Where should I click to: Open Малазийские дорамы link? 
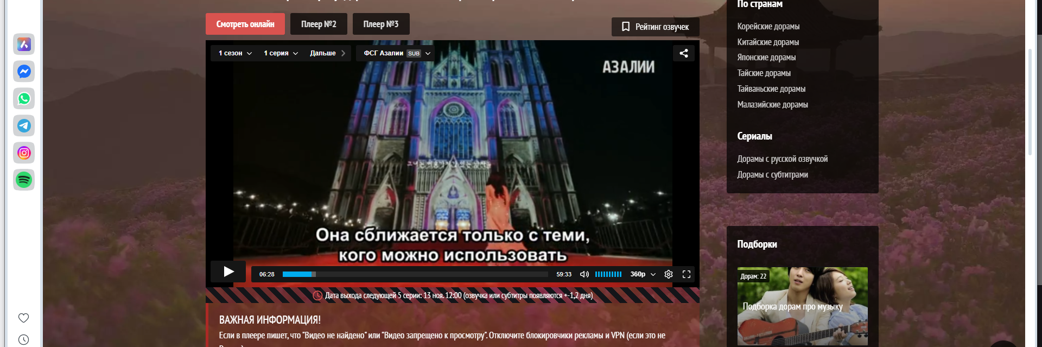772,104
